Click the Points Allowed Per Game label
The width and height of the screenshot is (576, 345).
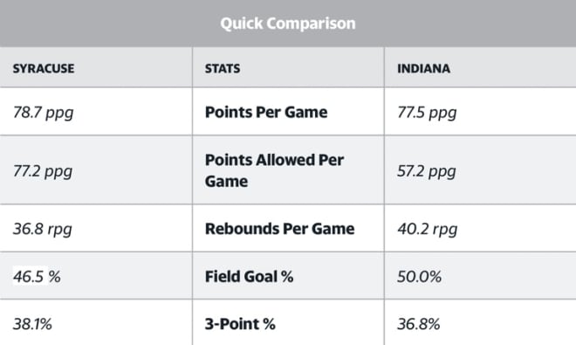[x=274, y=170]
